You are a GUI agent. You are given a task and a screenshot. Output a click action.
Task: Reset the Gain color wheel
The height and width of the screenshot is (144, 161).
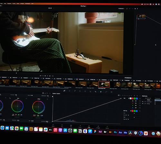point(26,99)
